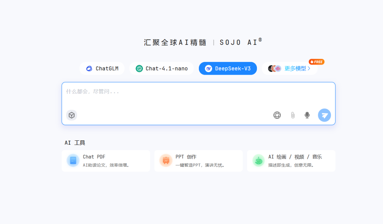Click the text 描述即生成，创意无限。

point(292,165)
